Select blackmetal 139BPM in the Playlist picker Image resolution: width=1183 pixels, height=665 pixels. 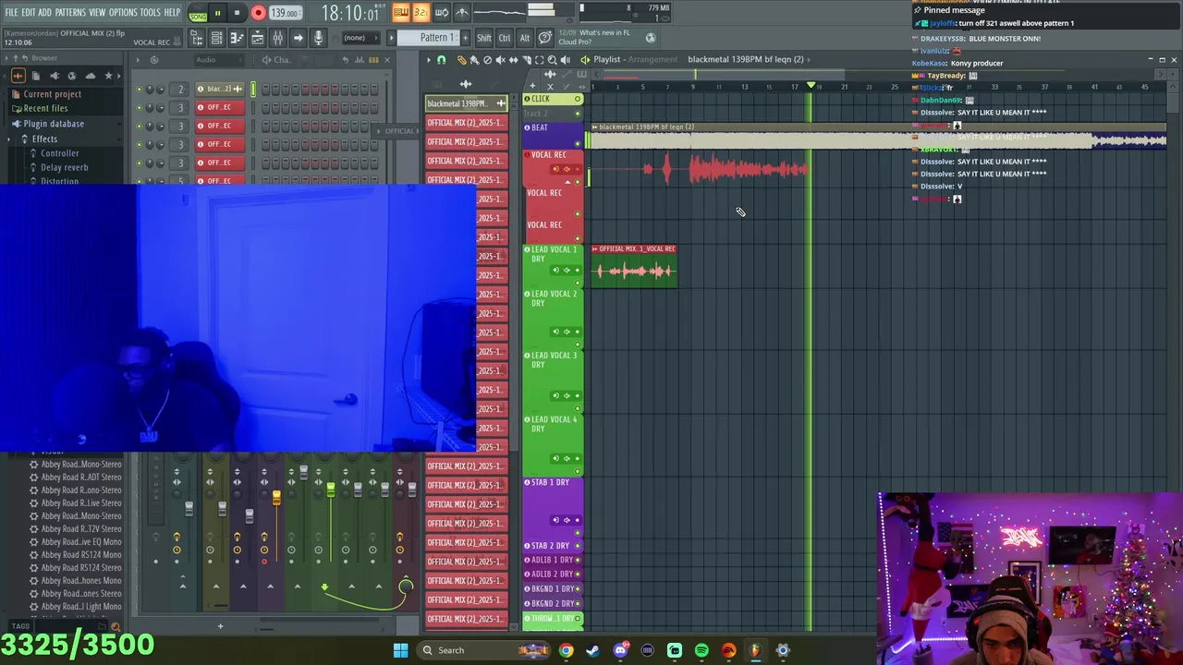click(466, 103)
